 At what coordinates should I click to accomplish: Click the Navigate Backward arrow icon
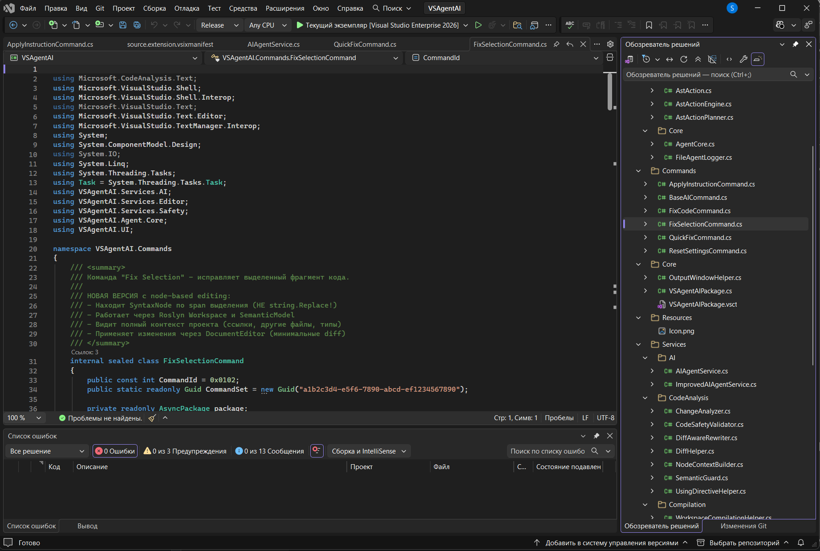point(13,25)
